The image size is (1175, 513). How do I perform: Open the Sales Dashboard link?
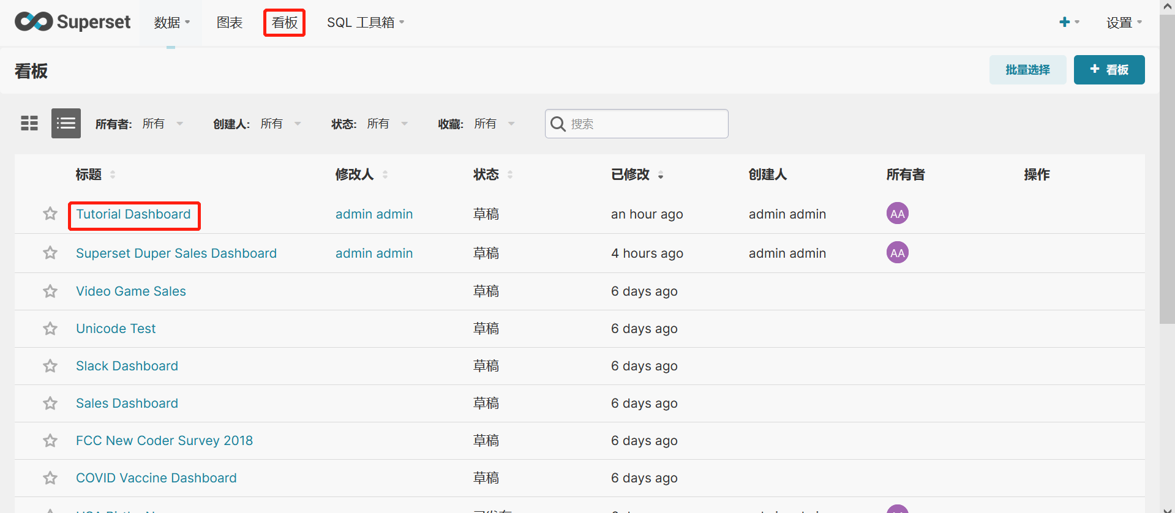pyautogui.click(x=127, y=403)
